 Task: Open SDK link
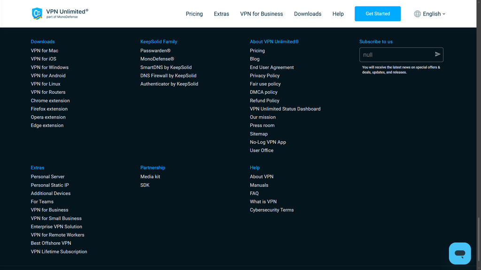point(145,185)
